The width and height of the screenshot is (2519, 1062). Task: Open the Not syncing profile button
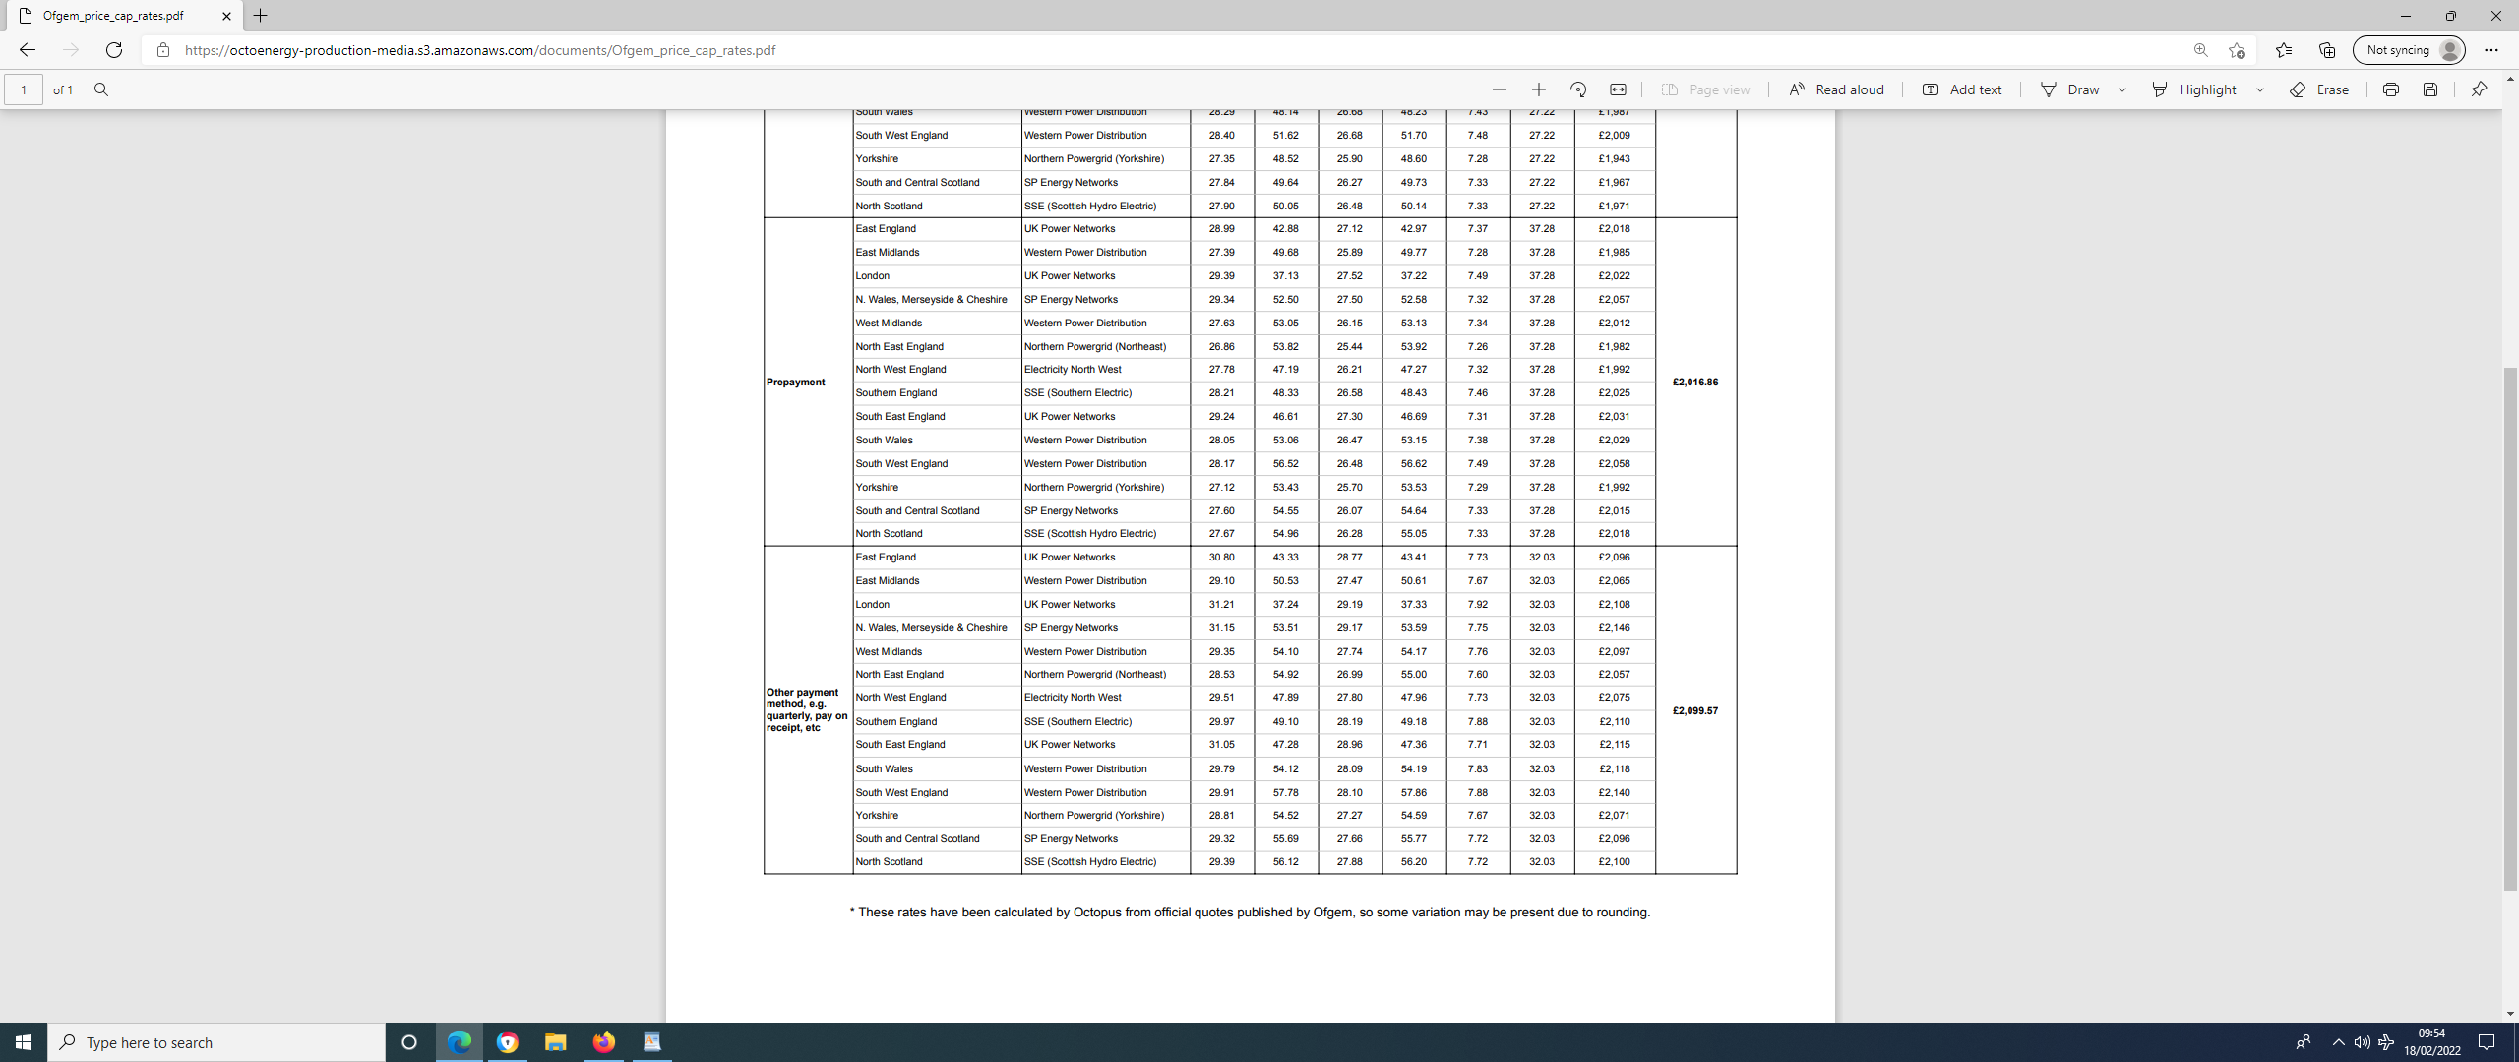coord(2409,50)
